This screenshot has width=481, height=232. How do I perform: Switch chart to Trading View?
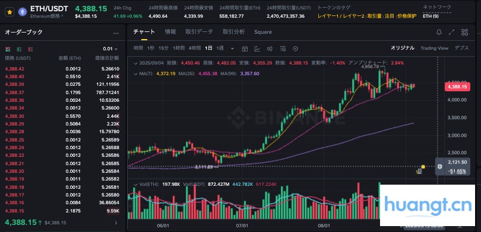[434, 48]
